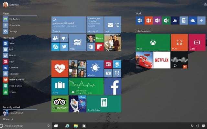Add a tile with the plus tile
207x129 pixels.
point(201,21)
